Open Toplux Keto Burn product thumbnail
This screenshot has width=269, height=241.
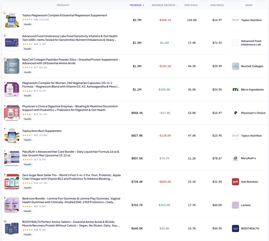(x=12, y=135)
